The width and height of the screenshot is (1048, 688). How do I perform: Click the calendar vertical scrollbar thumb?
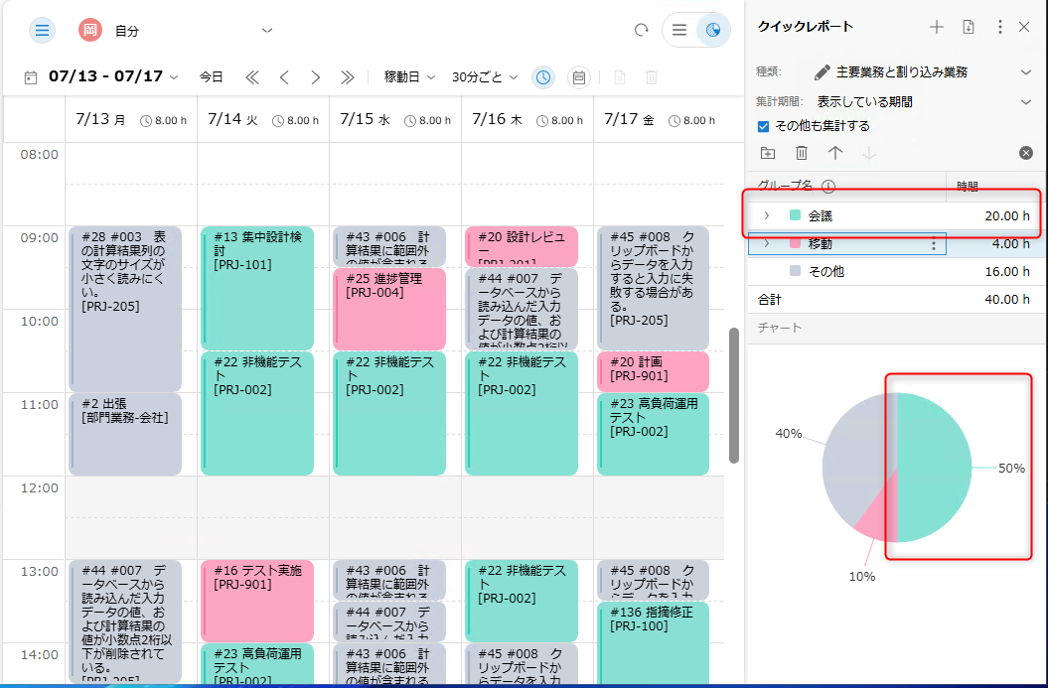[734, 395]
